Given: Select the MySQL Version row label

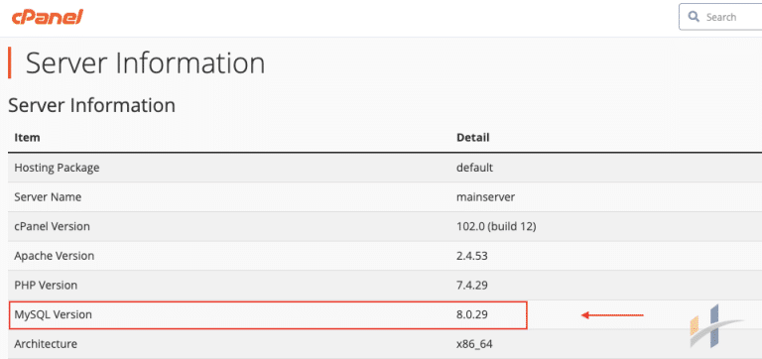Looking at the screenshot, I should 53,314.
